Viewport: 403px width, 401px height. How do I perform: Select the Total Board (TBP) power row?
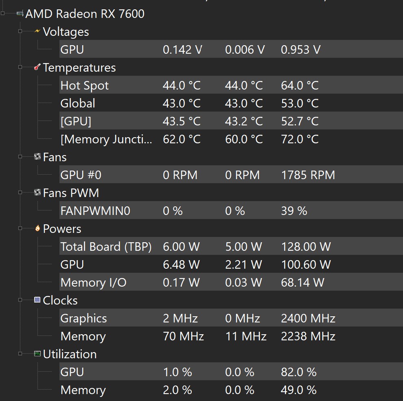[106, 247]
